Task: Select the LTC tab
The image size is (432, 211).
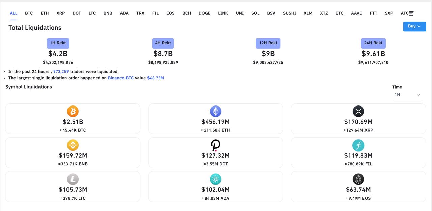Action: click(x=92, y=13)
